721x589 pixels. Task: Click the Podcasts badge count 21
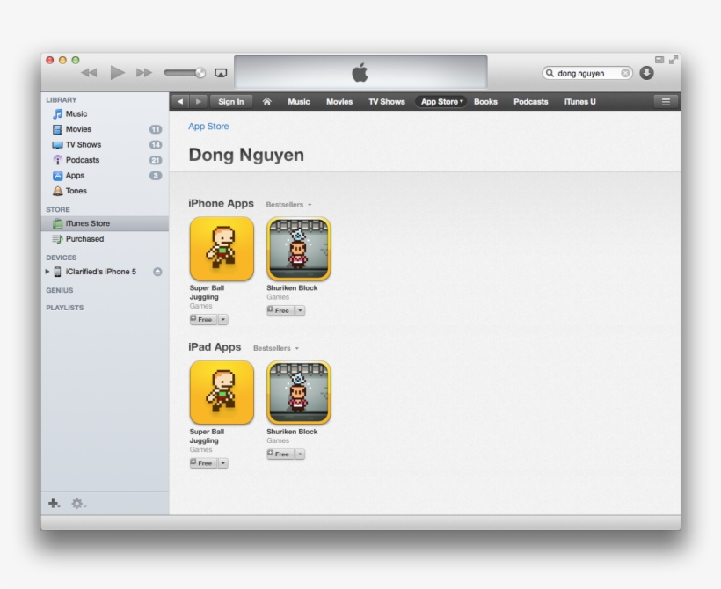tap(156, 160)
